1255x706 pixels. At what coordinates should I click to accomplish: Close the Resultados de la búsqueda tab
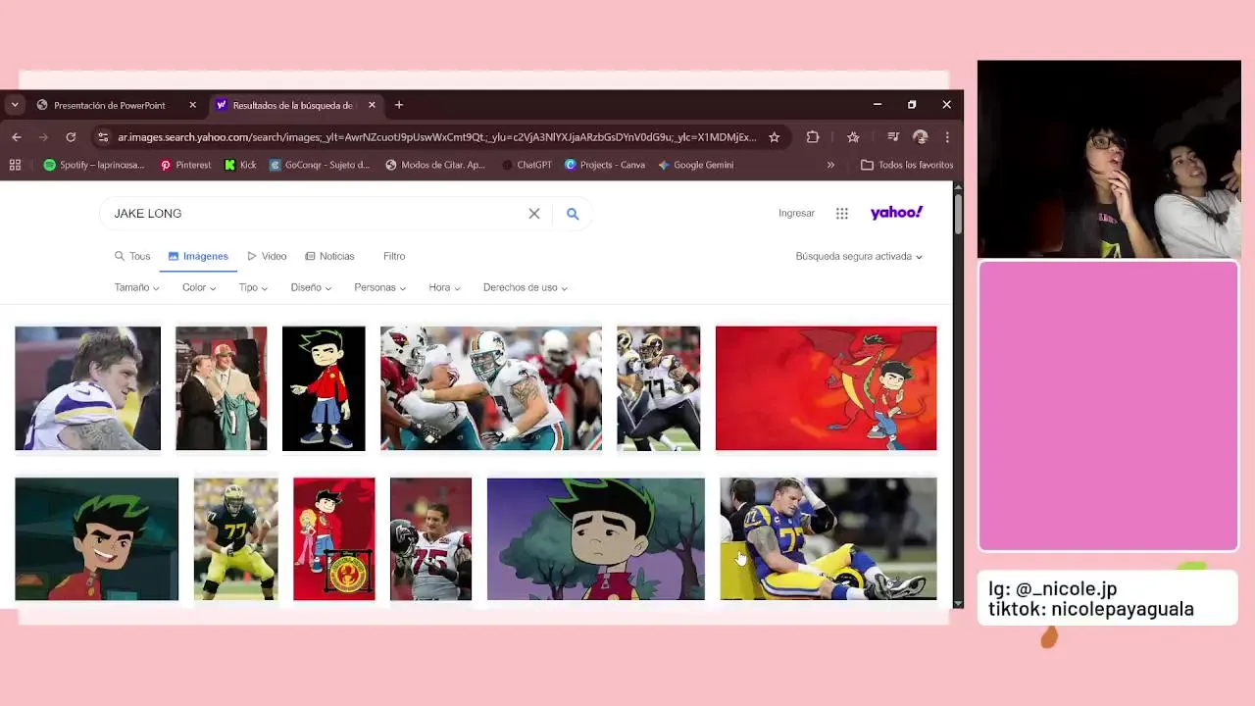[x=372, y=105]
